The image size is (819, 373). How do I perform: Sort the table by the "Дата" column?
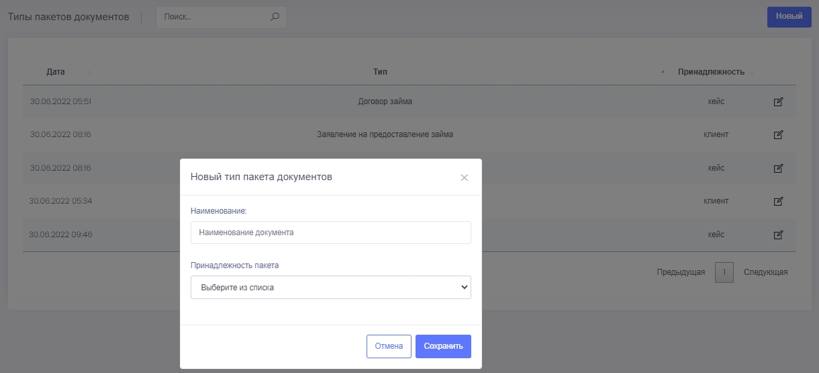click(x=56, y=72)
